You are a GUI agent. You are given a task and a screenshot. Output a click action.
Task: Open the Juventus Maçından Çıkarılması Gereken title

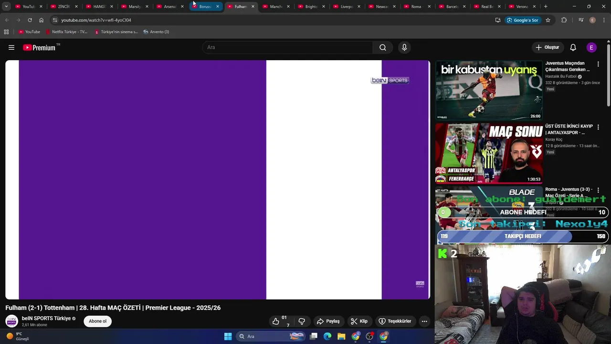(568, 66)
